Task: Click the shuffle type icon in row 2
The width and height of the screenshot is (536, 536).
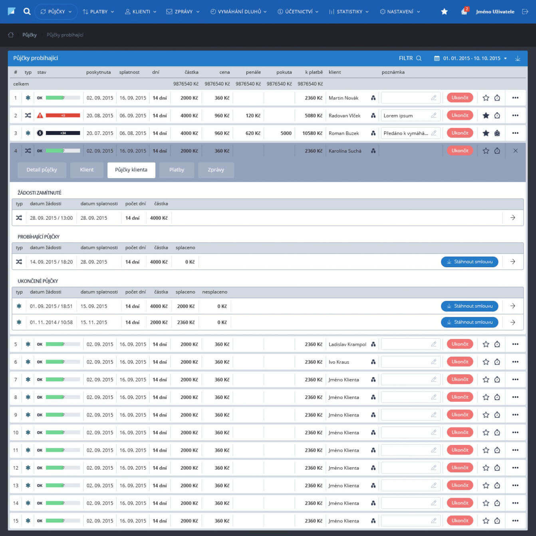Action: pyautogui.click(x=28, y=115)
